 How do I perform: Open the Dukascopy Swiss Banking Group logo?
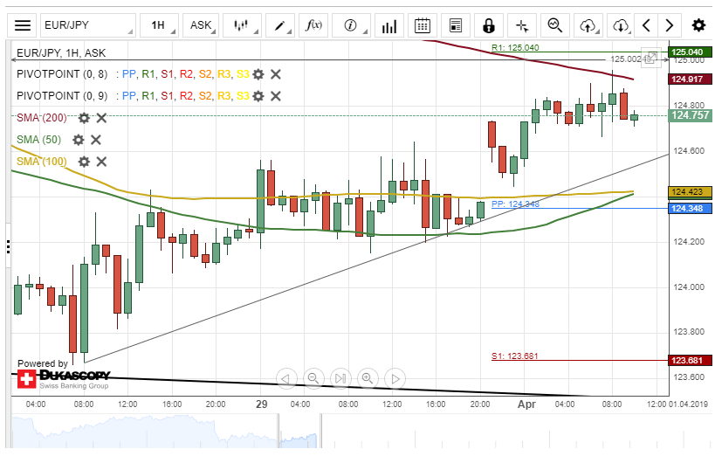pos(64,379)
